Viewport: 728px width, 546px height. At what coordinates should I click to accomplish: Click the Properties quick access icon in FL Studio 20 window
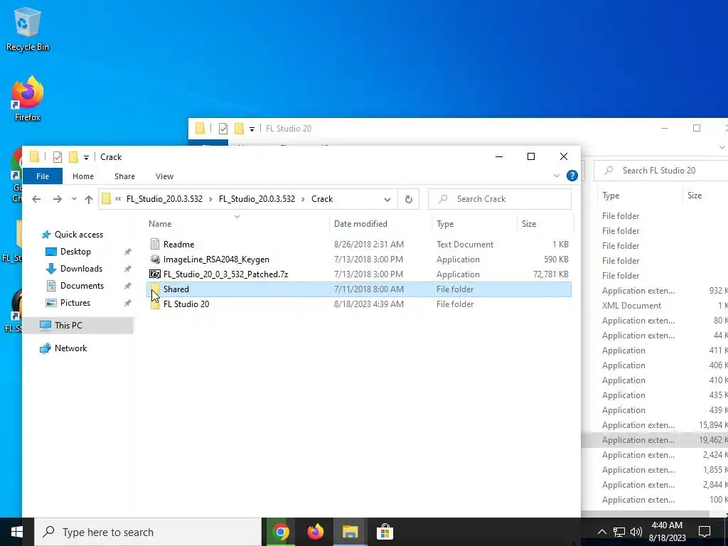[x=223, y=129]
